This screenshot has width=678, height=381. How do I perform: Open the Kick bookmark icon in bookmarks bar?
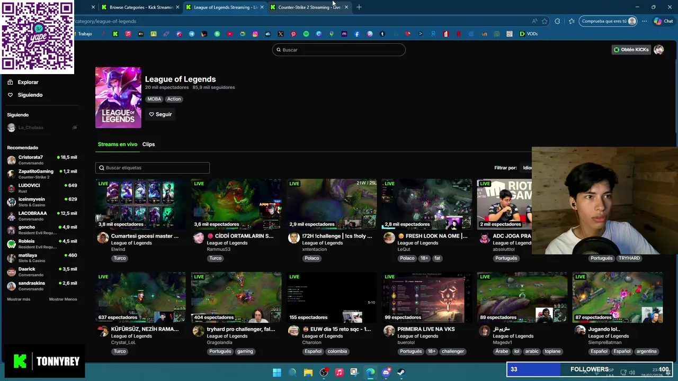pyautogui.click(x=115, y=34)
